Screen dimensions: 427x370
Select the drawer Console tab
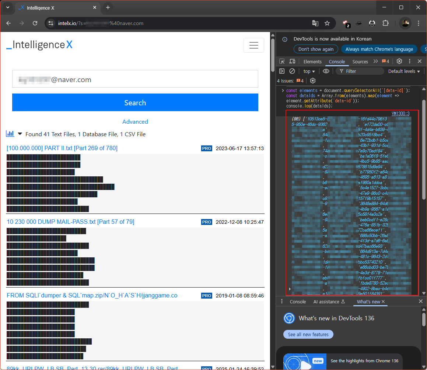298,302
